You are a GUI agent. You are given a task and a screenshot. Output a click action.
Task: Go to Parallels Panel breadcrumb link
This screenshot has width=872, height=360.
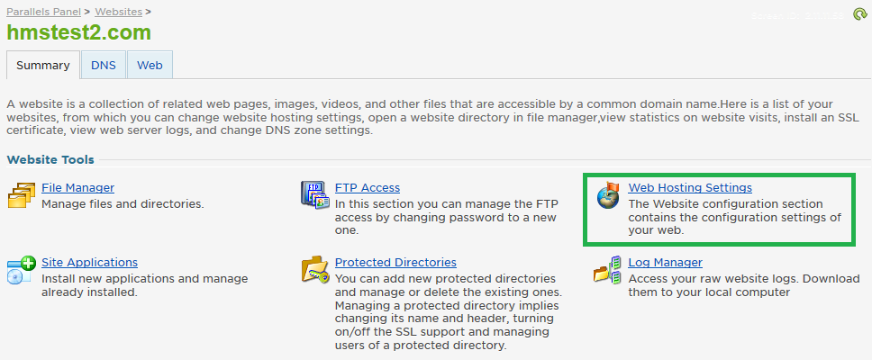coord(43,11)
